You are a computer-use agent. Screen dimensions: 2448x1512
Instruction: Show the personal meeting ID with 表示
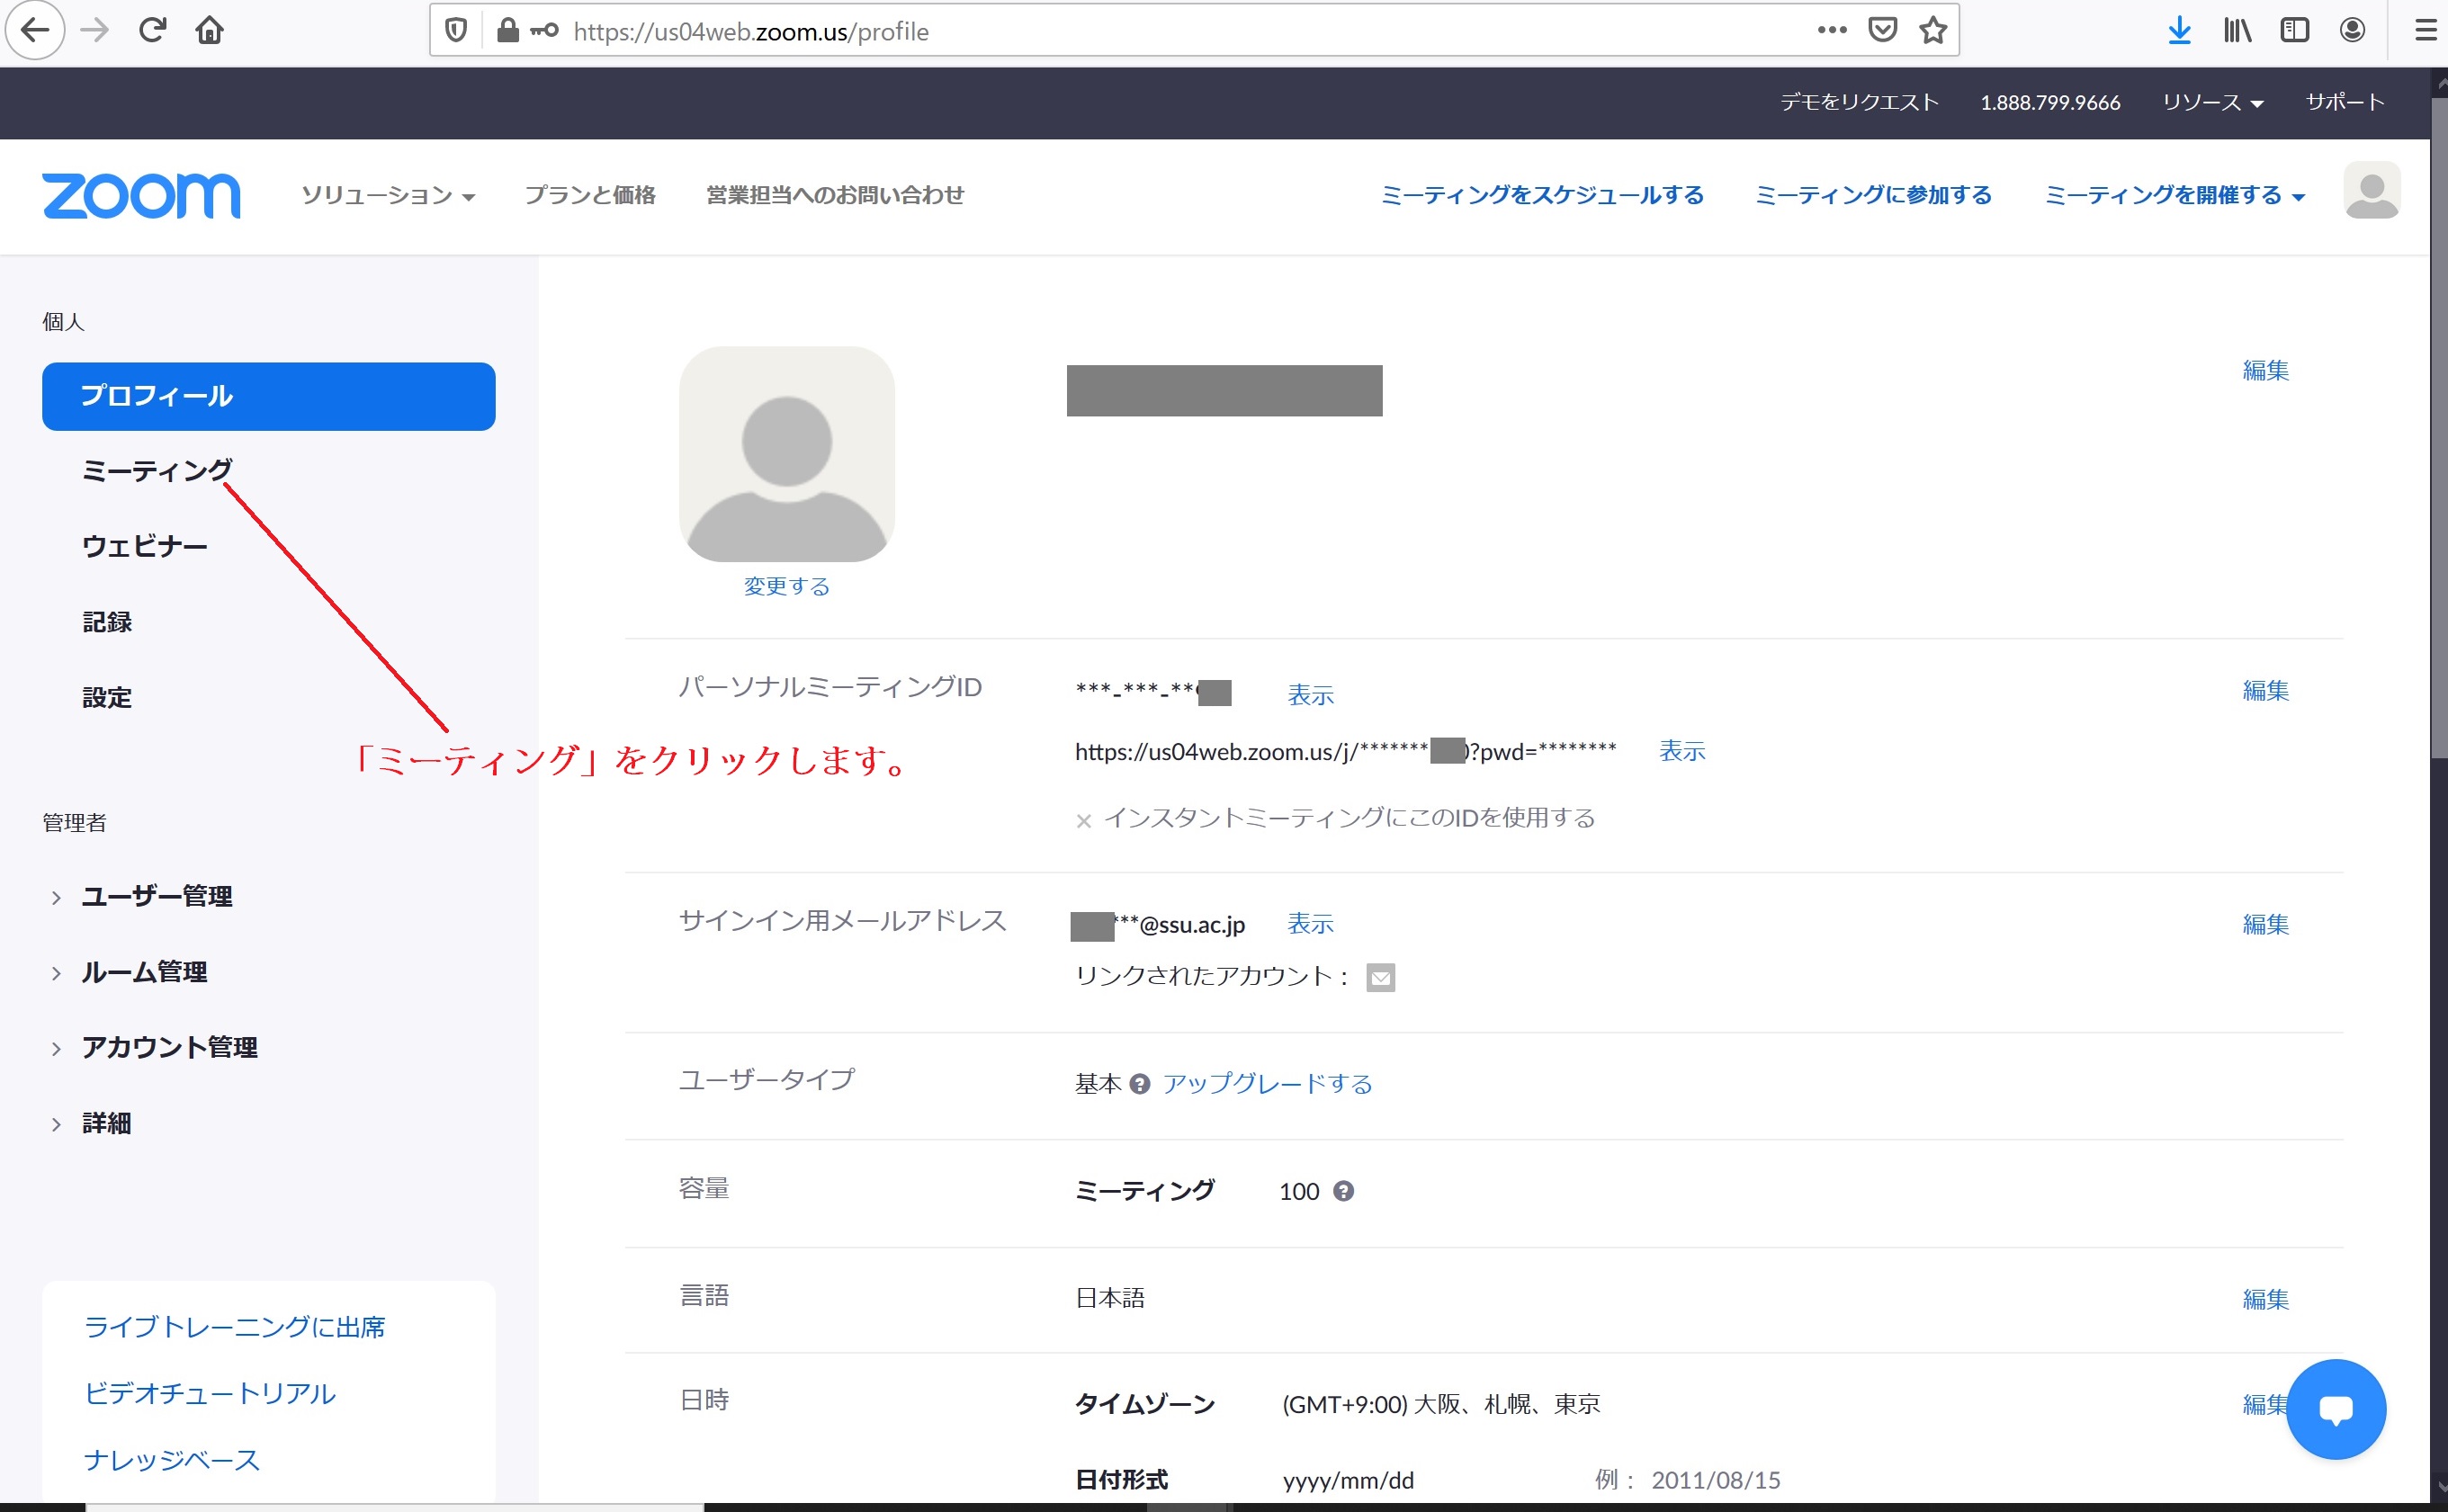point(1311,695)
